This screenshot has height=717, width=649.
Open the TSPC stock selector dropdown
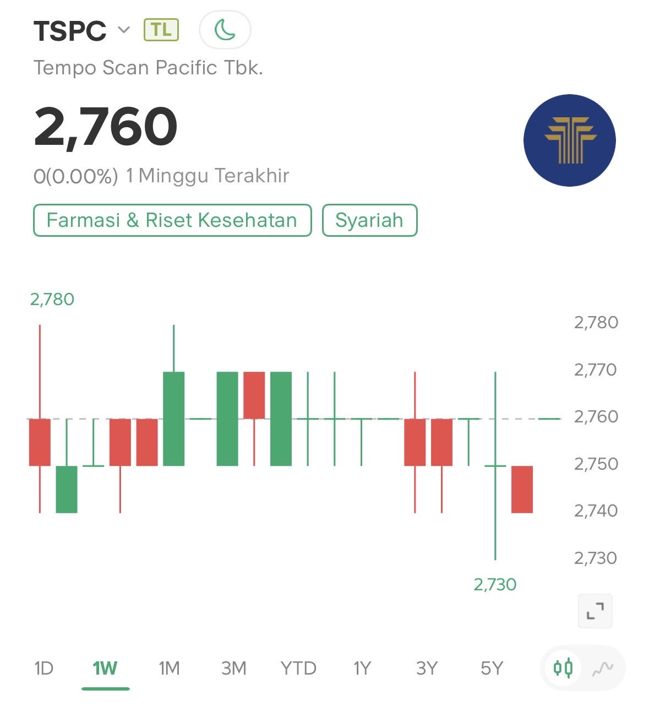(124, 30)
